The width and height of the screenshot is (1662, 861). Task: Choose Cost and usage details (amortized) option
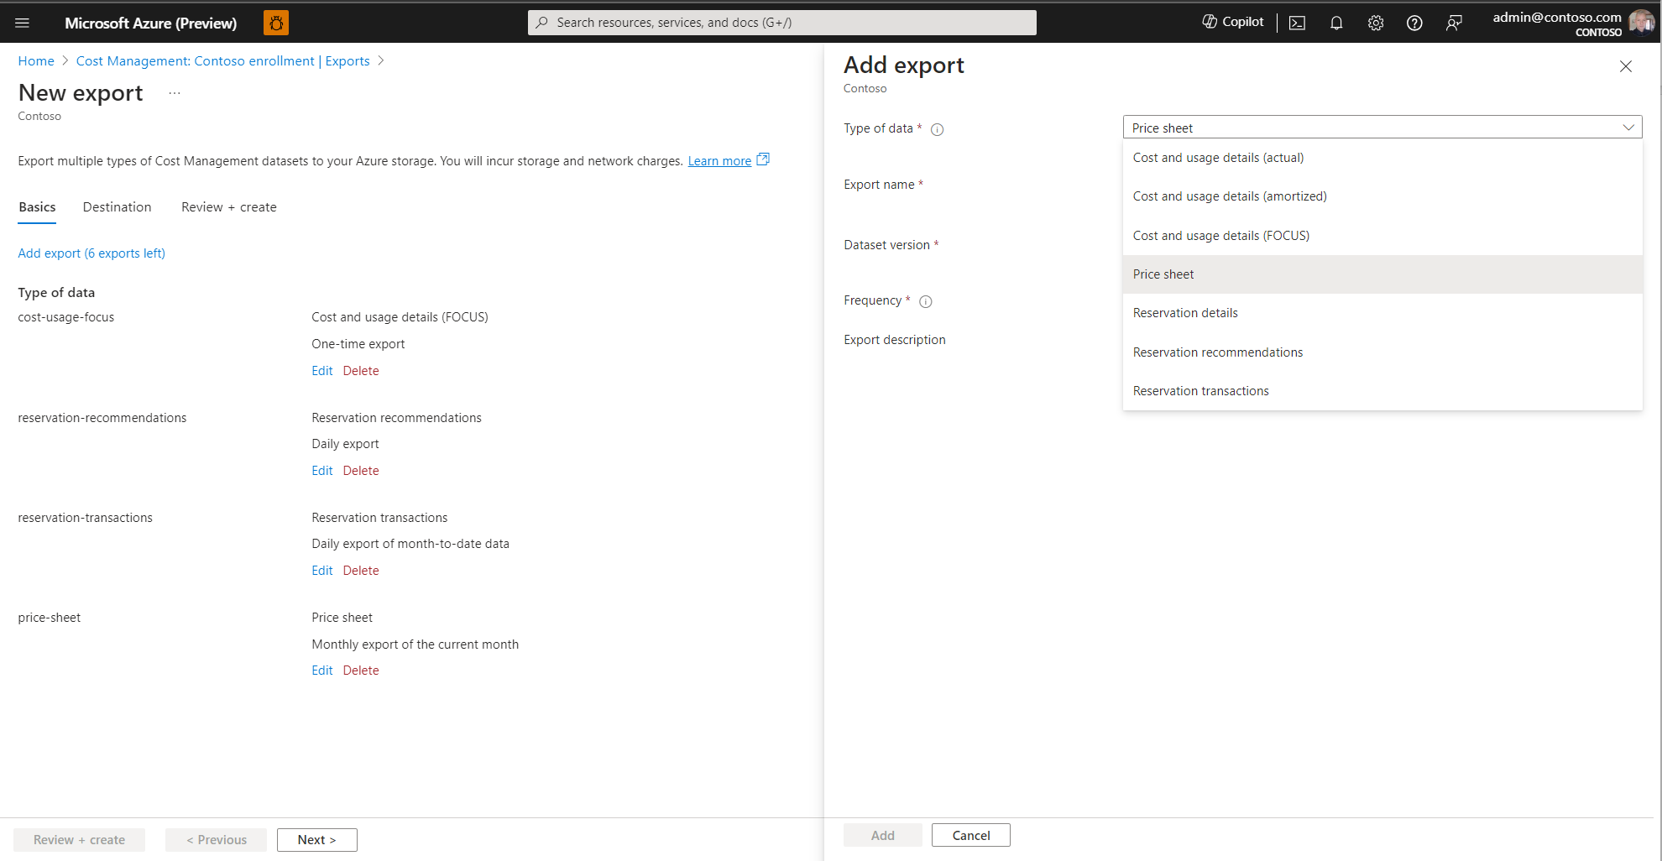[1229, 196]
